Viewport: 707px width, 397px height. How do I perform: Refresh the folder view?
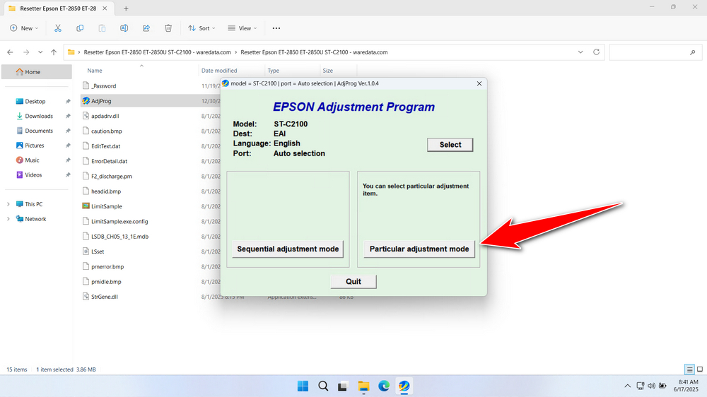tap(596, 52)
